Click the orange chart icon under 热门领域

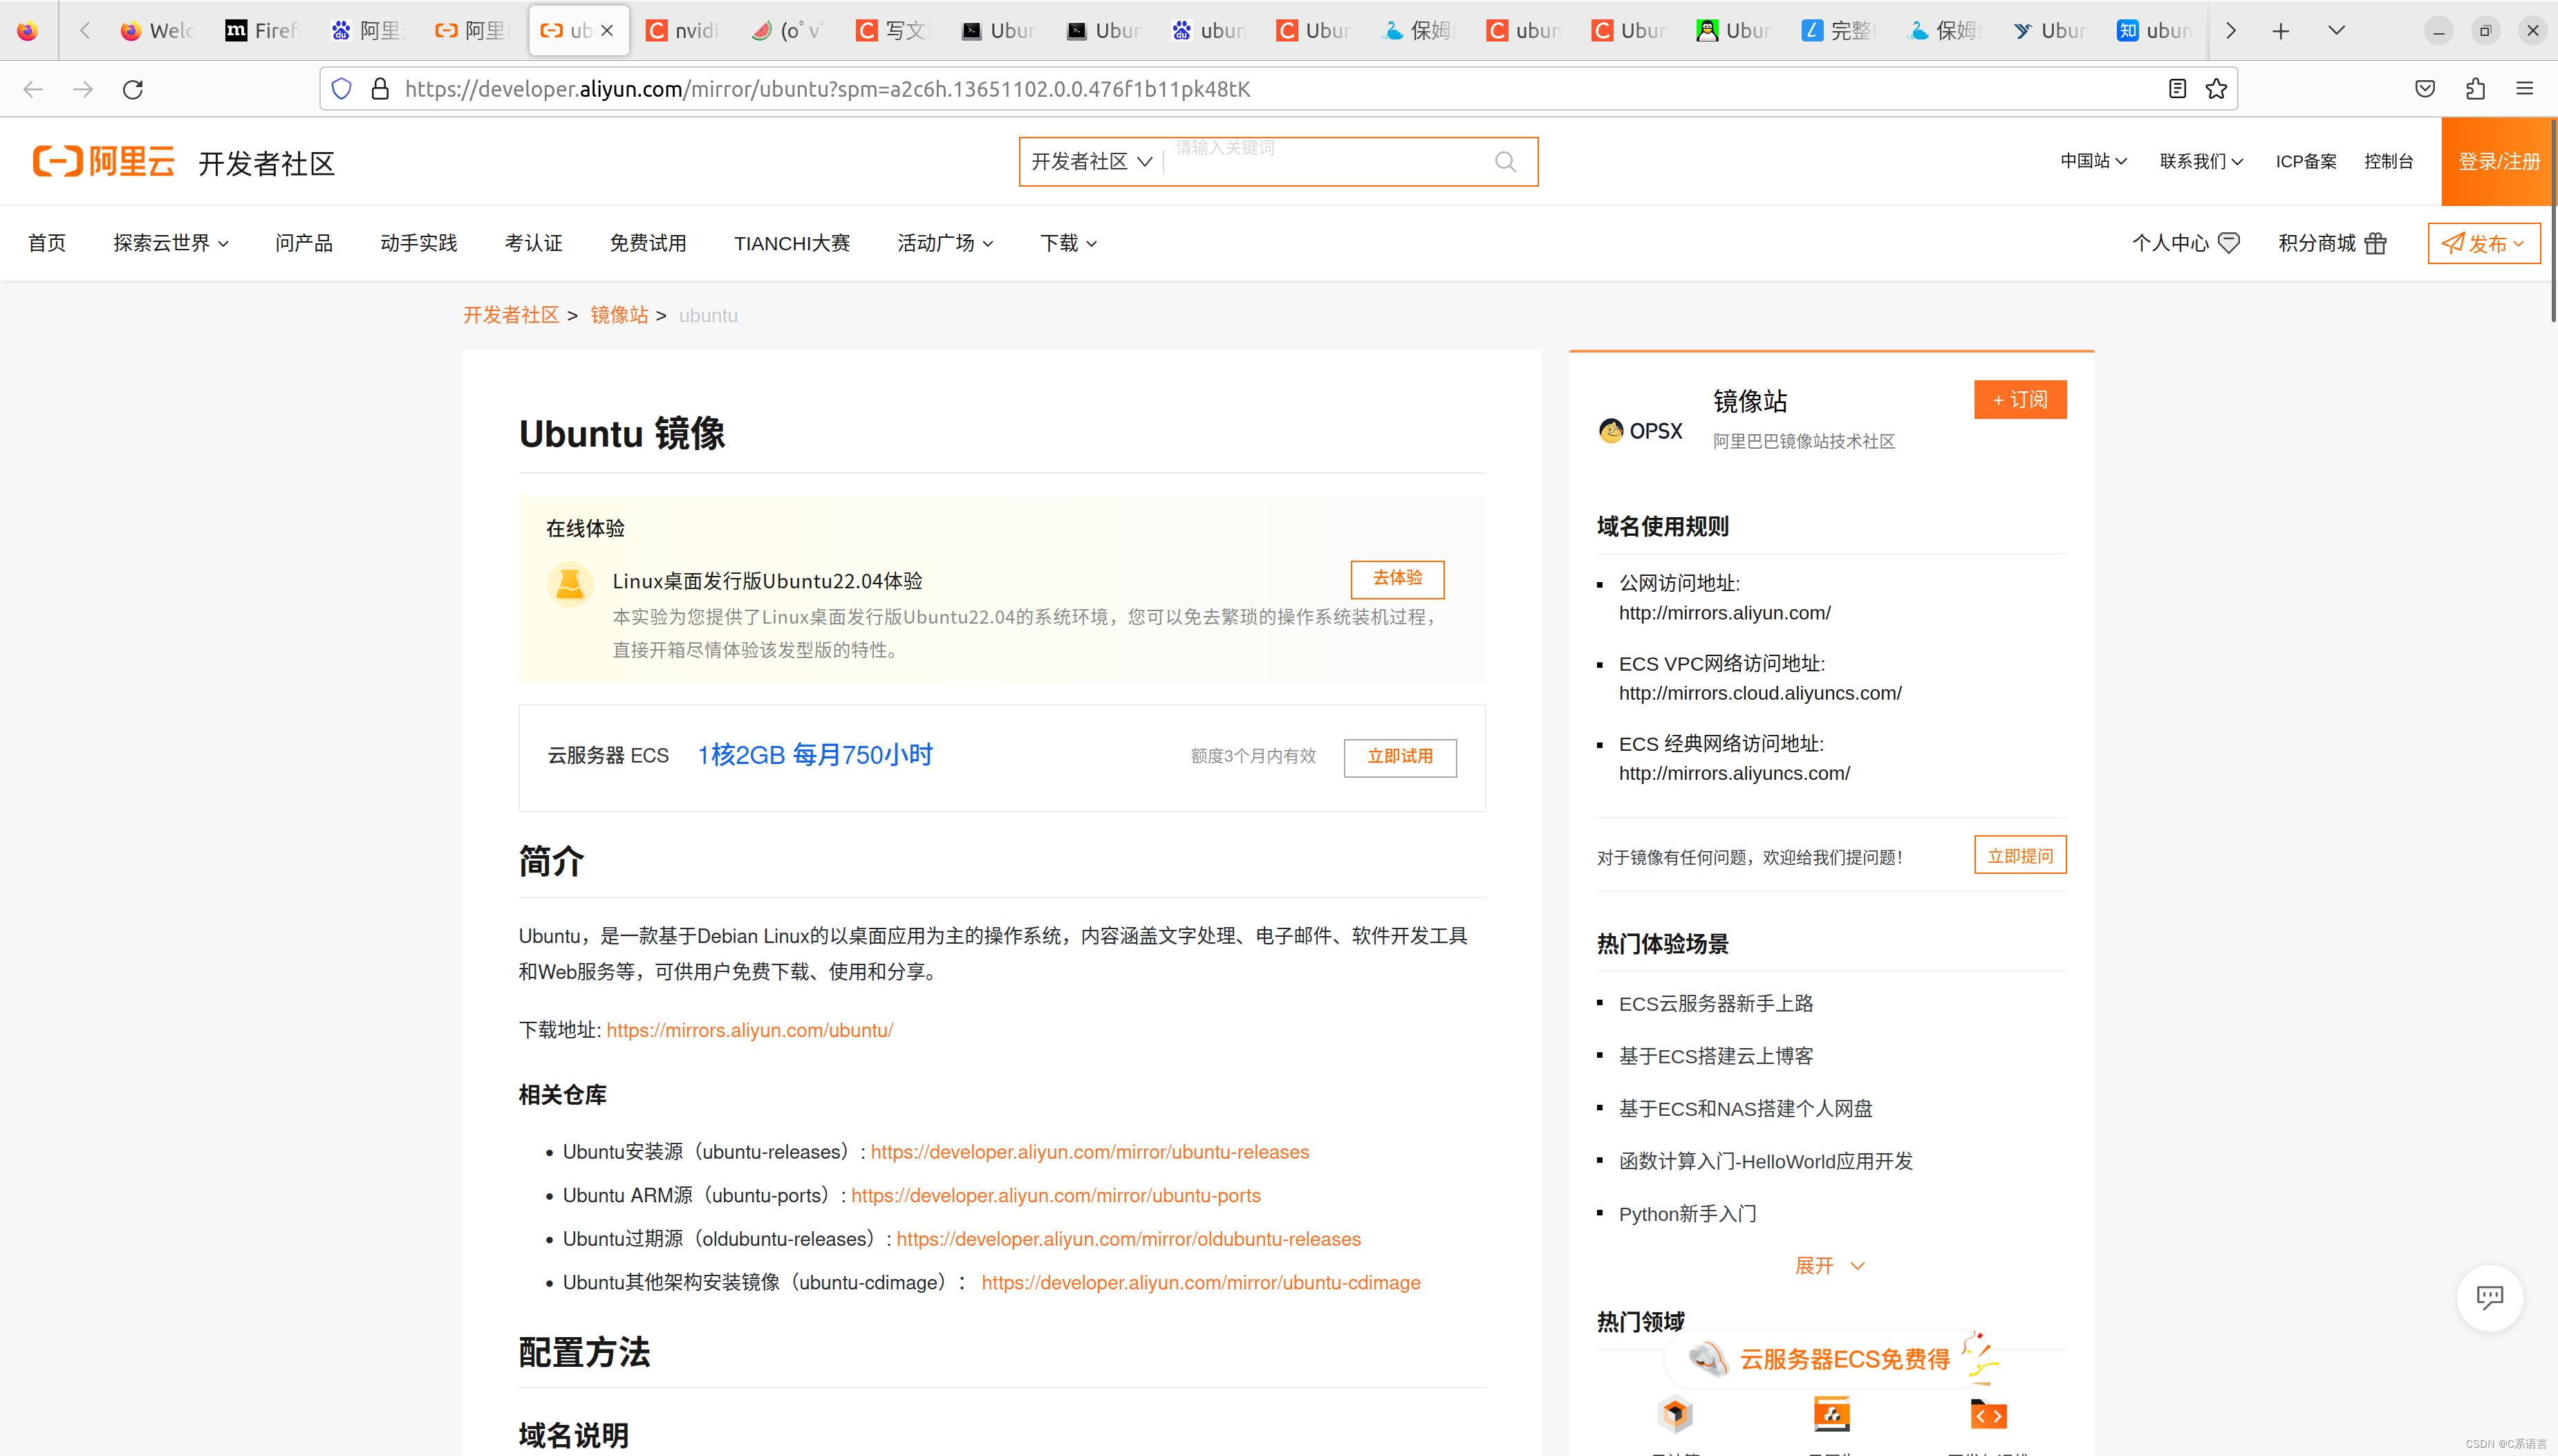1832,1414
